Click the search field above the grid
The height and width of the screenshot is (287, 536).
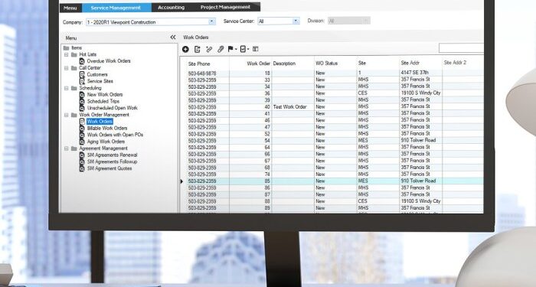(461, 47)
